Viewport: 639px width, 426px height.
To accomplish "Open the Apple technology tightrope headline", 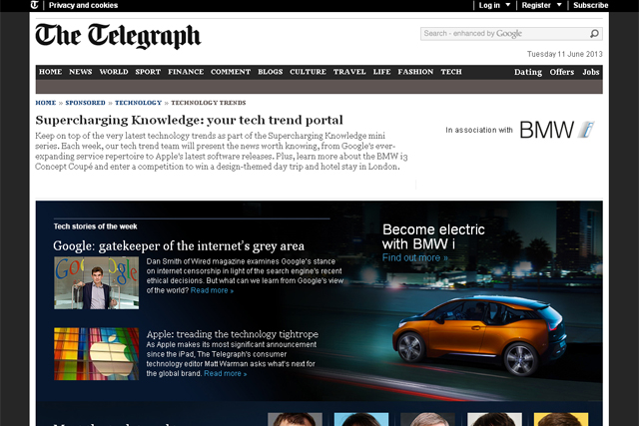I will click(x=233, y=334).
